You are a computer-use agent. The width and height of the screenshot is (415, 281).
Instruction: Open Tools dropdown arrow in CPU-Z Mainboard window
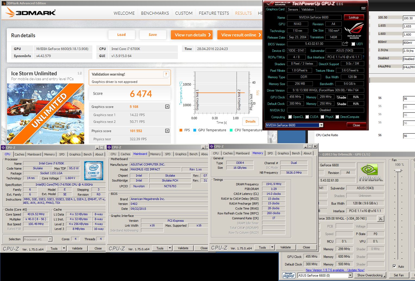click(170, 248)
